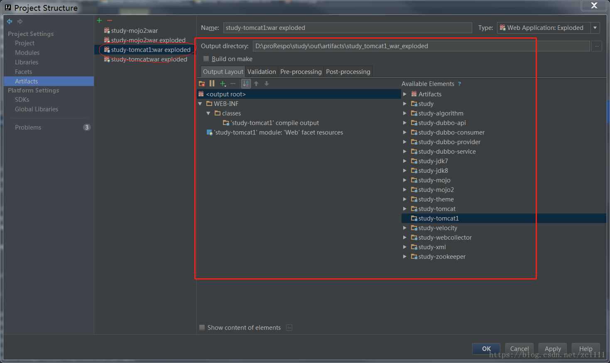610x363 pixels.
Task: Browse for output directory with the ellipsis button
Action: (597, 46)
